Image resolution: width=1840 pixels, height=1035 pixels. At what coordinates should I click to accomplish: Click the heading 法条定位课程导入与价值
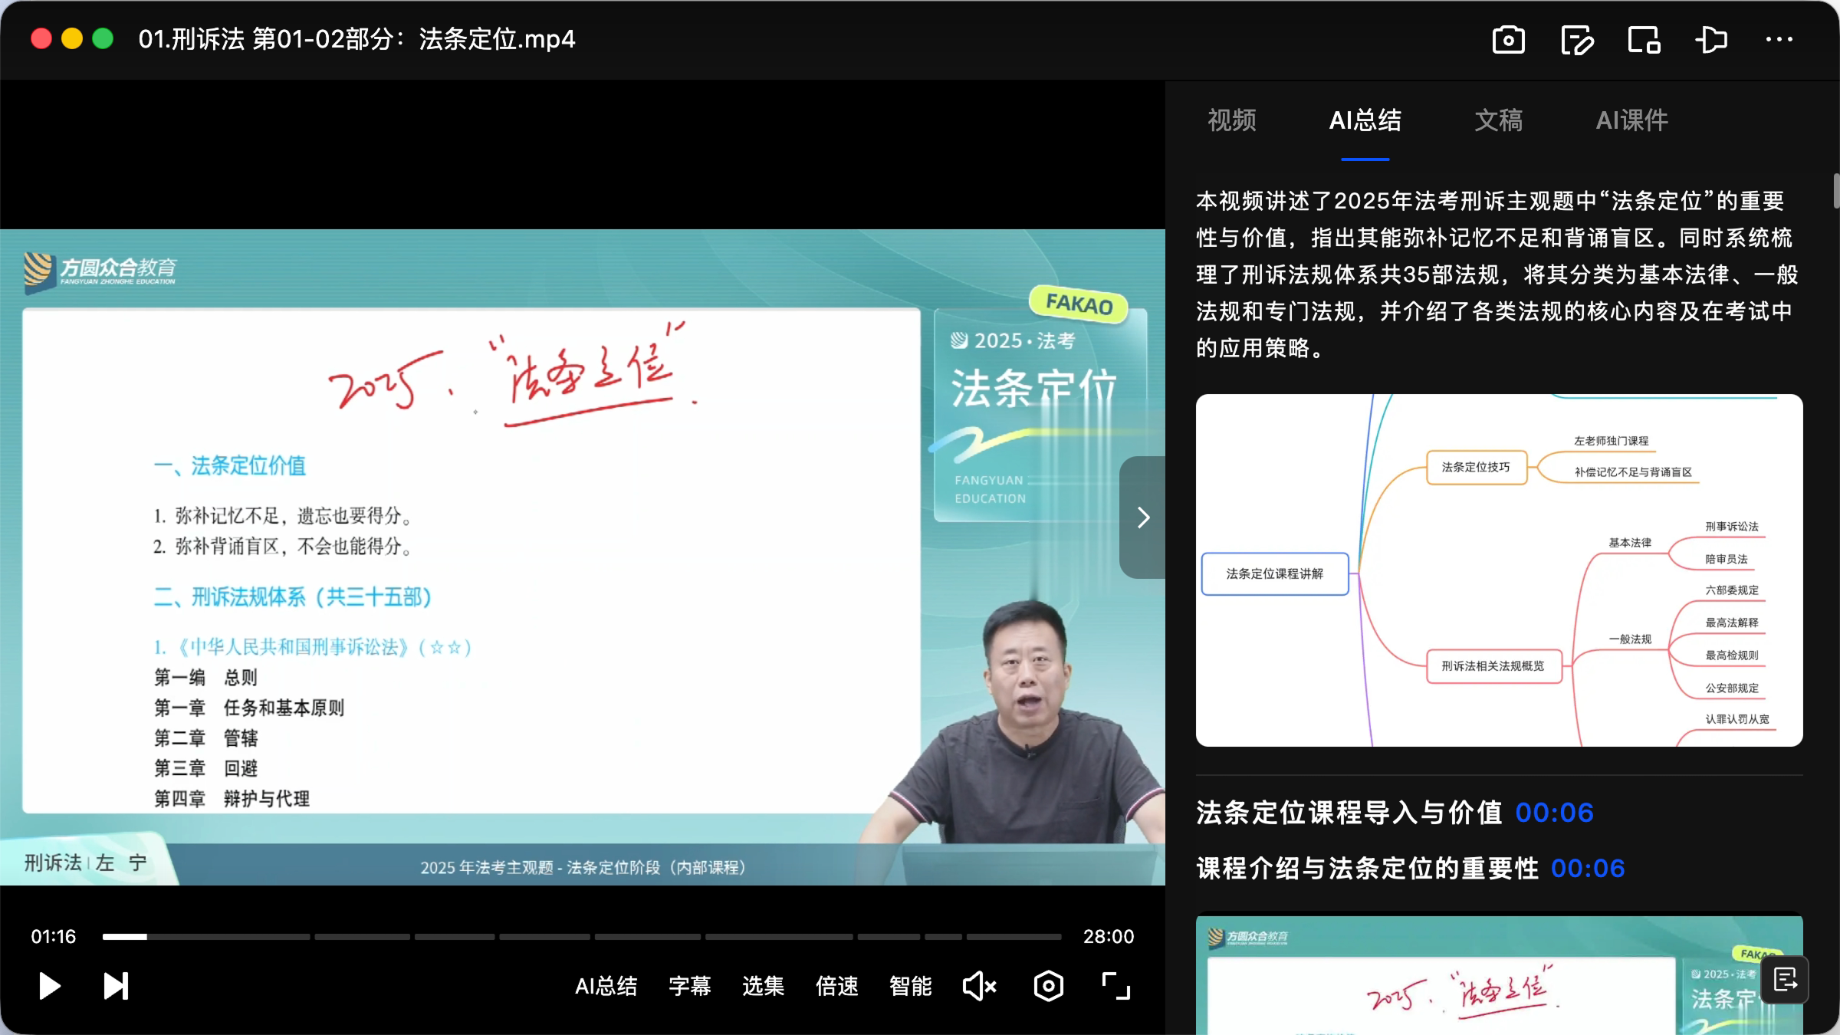tap(1349, 813)
